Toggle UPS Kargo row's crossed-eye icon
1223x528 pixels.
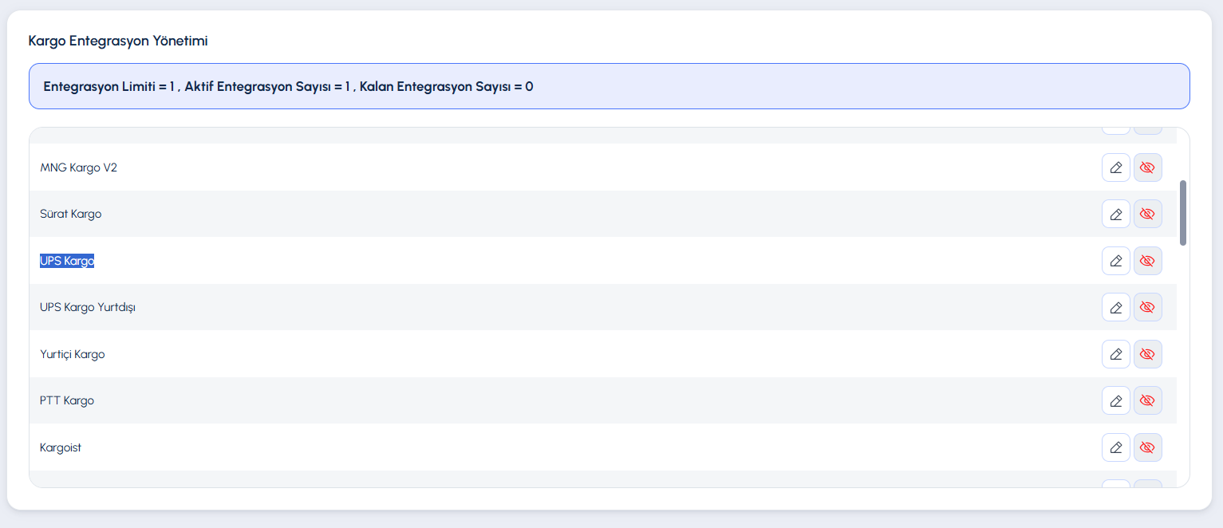point(1148,261)
